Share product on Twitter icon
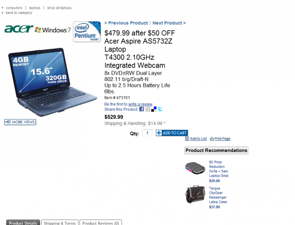295x225 pixels. point(160,109)
